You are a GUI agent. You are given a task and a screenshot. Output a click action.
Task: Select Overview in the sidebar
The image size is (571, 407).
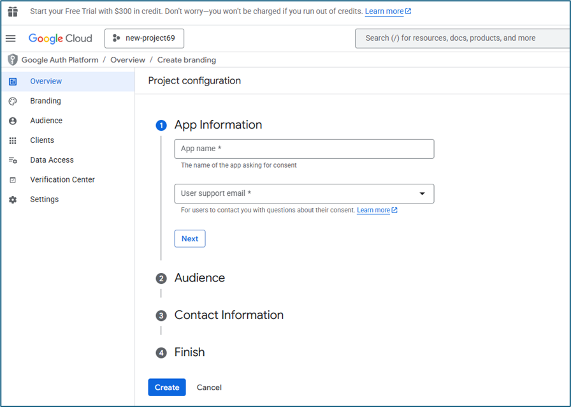(46, 81)
